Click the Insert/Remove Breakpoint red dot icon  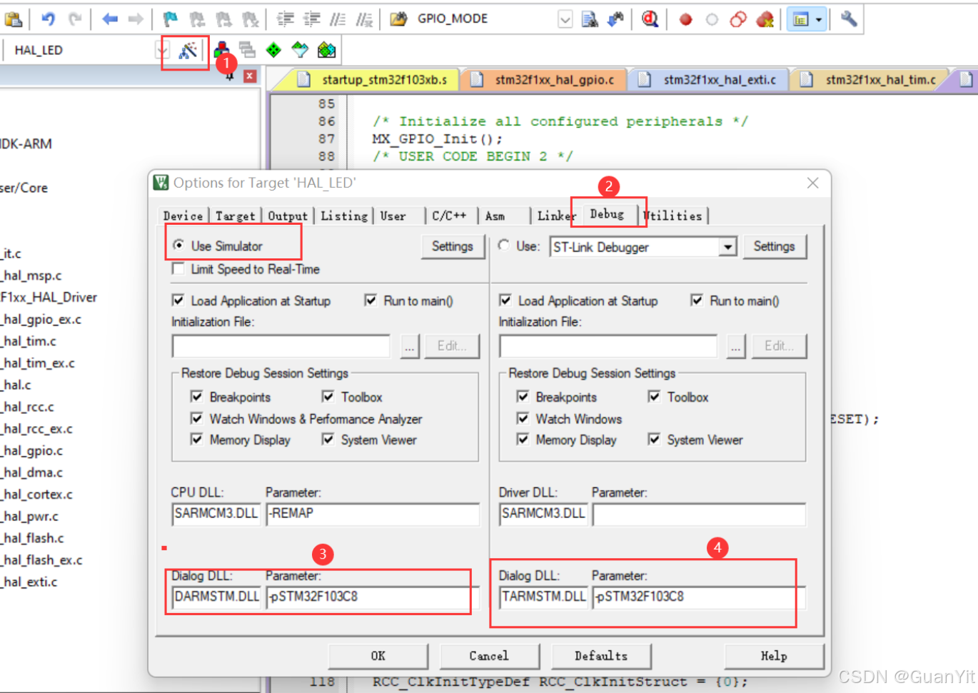click(x=685, y=19)
